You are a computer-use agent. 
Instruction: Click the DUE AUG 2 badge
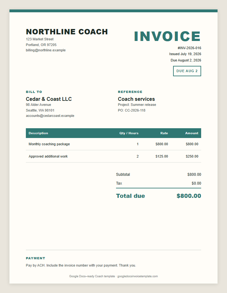187,71
